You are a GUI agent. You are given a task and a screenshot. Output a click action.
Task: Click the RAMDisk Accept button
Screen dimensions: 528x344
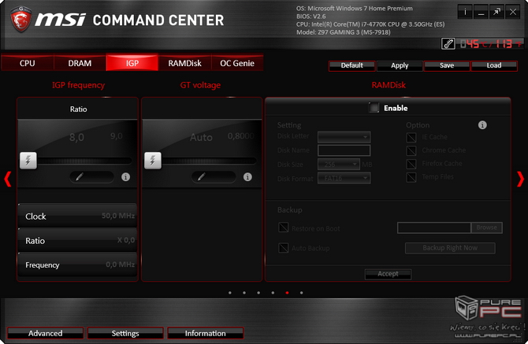click(x=388, y=274)
